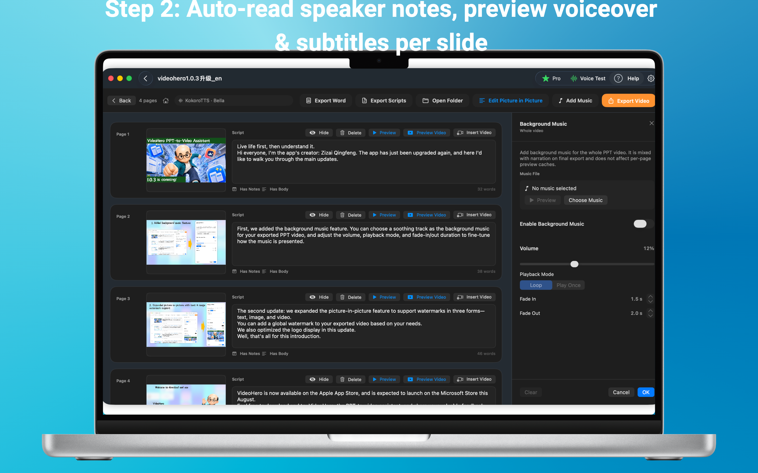
Task: Adjust the Volume slider handle
Action: click(x=574, y=264)
